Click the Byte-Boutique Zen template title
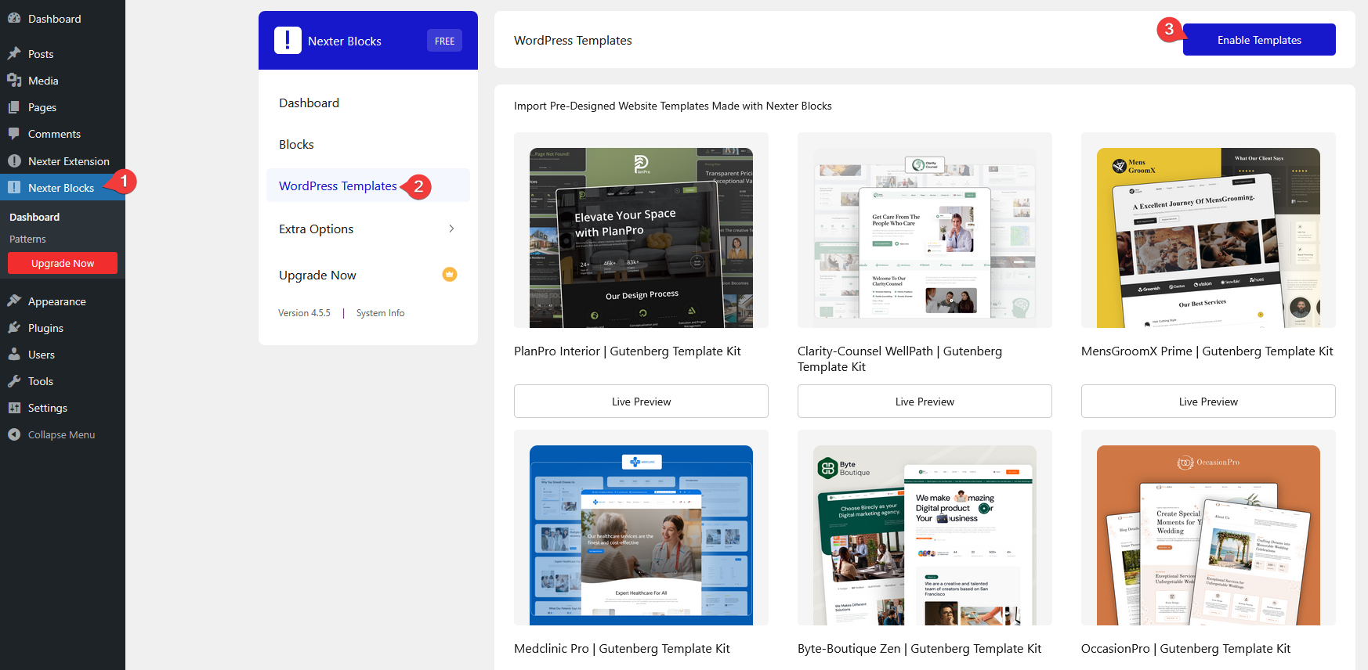Screen dimensions: 1368x670 coord(920,649)
